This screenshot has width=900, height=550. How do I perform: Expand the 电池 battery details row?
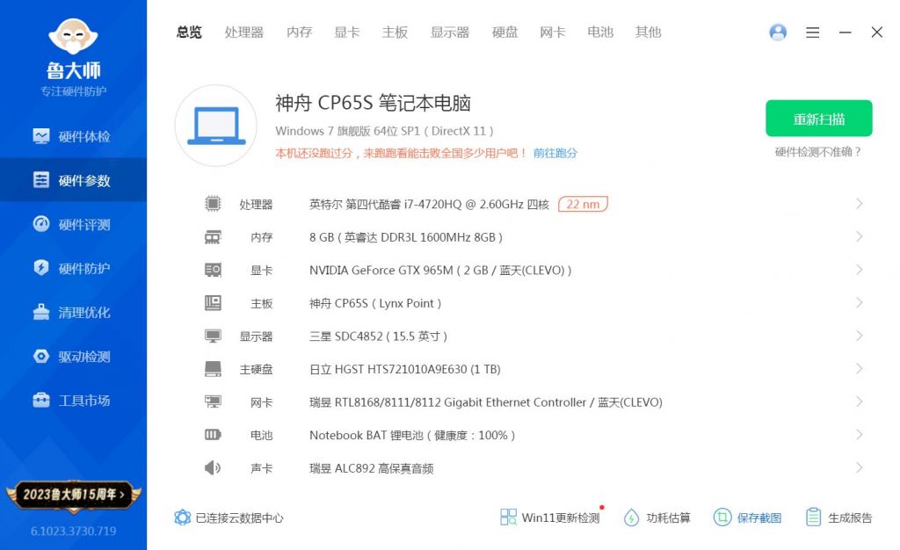click(860, 434)
